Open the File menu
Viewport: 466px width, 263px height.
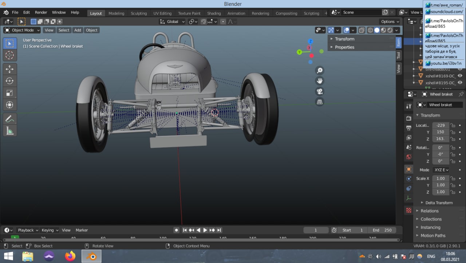pyautogui.click(x=15, y=12)
